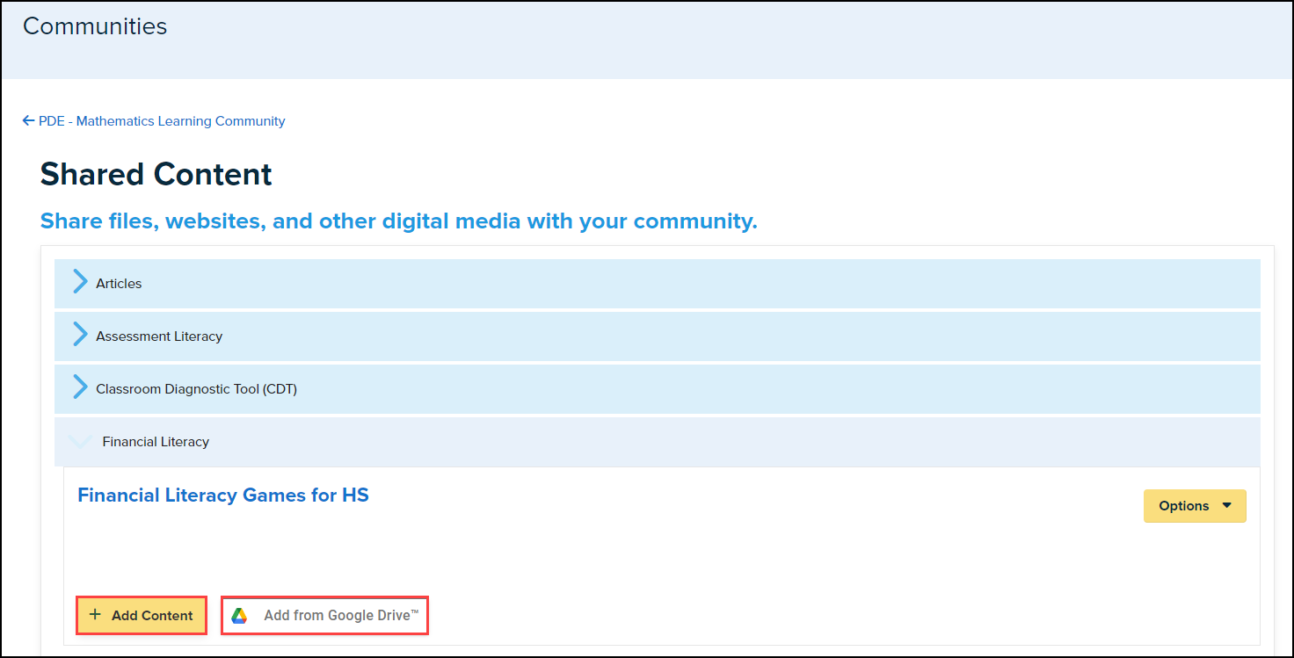
Task: Click the Shared Content heading
Action: (x=156, y=174)
